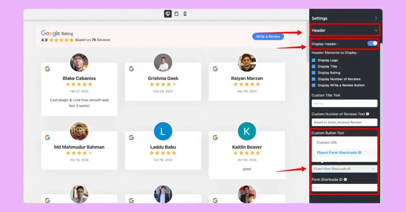Uncheck Display Number of Reviews checkbox
Screen dimensions: 406x212
click(x=314, y=79)
